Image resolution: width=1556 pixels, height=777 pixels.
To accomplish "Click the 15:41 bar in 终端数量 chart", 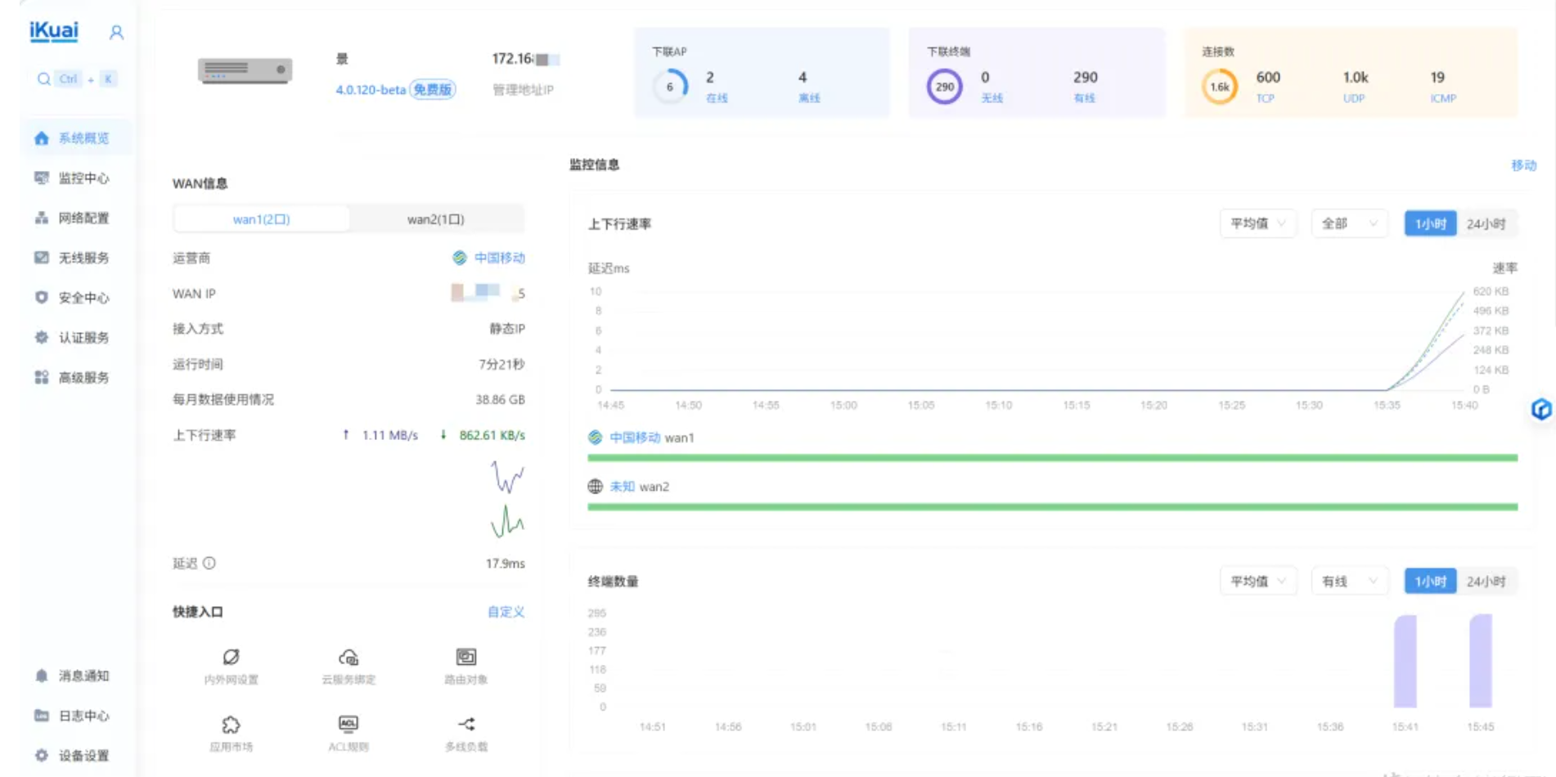I will 1405,662.
